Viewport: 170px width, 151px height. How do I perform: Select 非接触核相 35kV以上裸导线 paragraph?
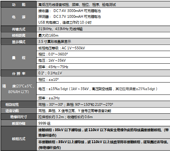103,144
